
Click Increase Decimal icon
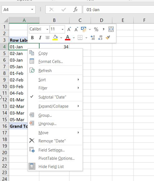(x=93, y=38)
